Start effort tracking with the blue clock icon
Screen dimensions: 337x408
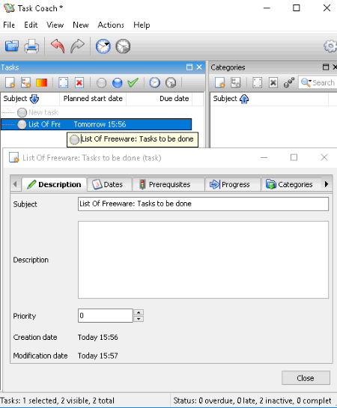(x=103, y=46)
